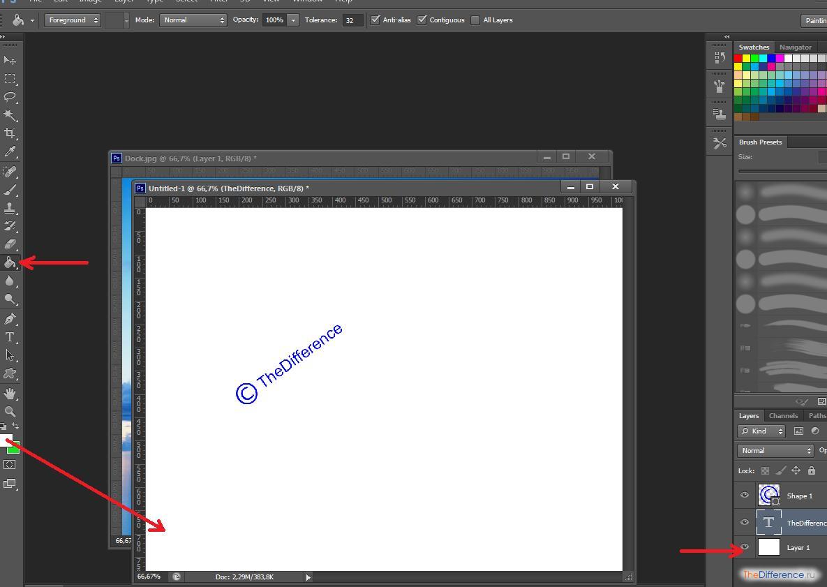Image resolution: width=827 pixels, height=587 pixels.
Task: Lock image pixels in Layers panel
Action: (780, 470)
